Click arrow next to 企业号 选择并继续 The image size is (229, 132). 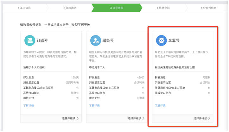point(209,118)
